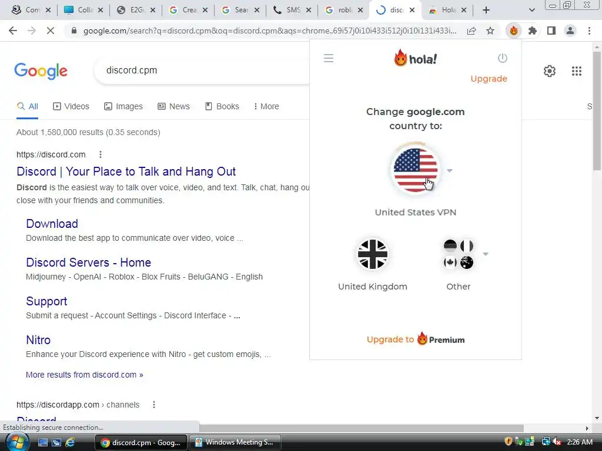Viewport: 602px width, 451px height.
Task: Toggle the Hola VPN power button
Action: click(x=502, y=58)
